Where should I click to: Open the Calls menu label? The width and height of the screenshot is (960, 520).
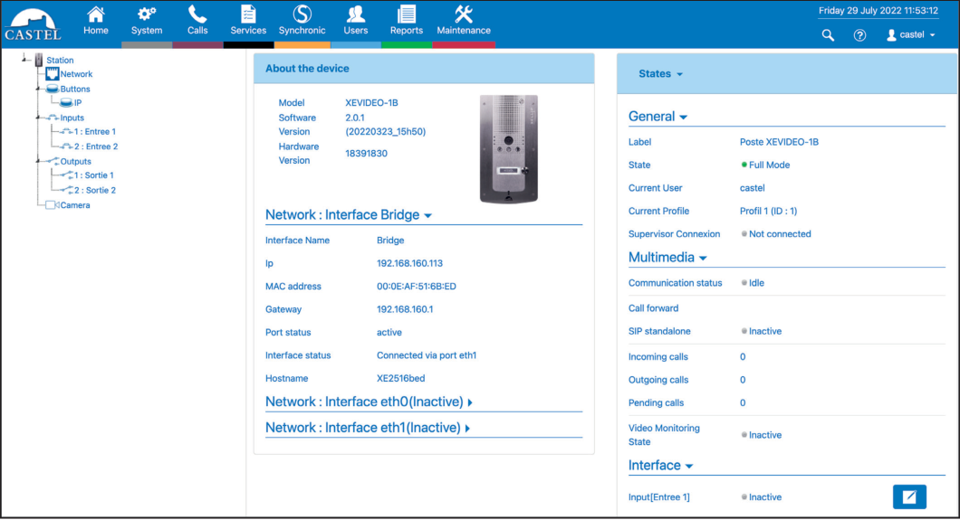[197, 31]
